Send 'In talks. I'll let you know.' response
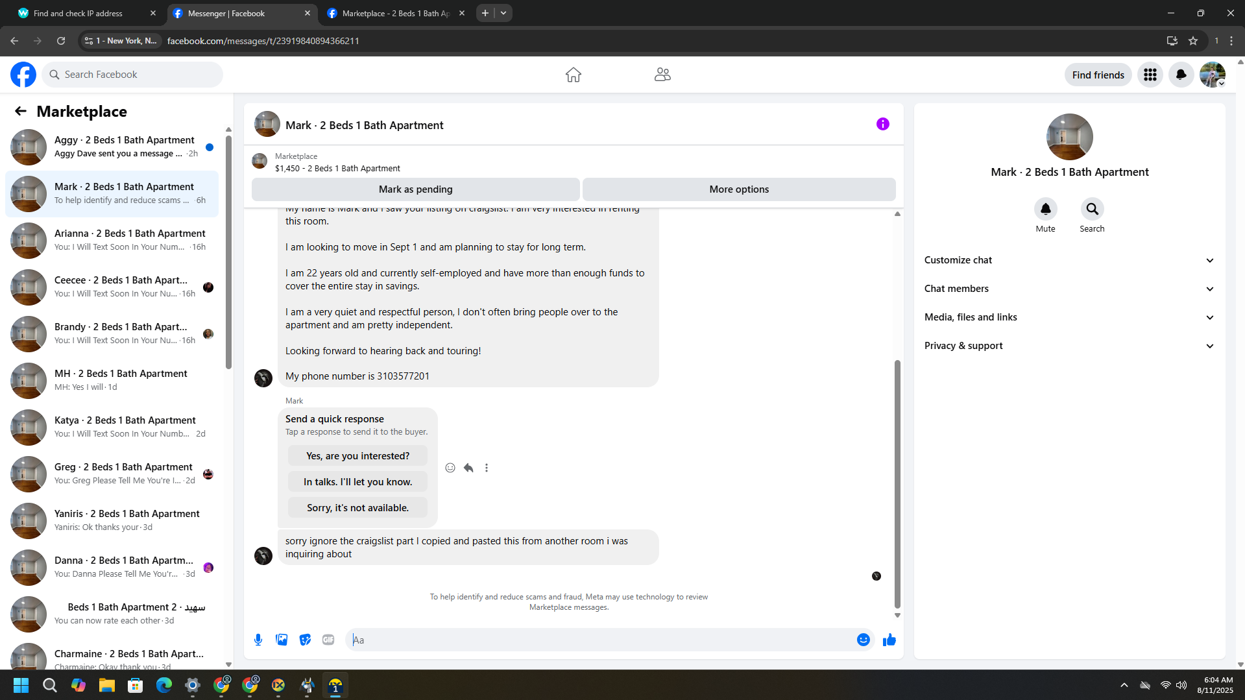Image resolution: width=1245 pixels, height=700 pixels. coord(357,482)
